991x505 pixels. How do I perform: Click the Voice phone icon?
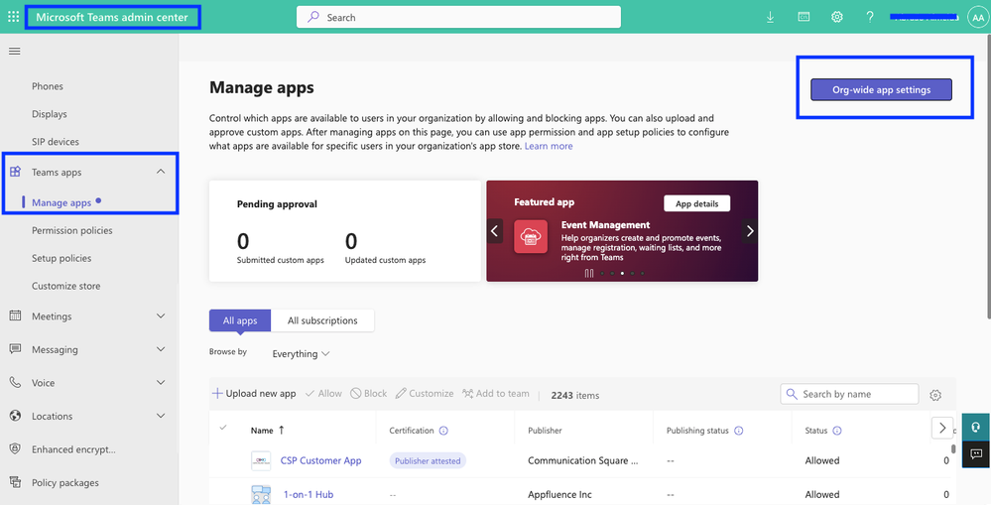(15, 382)
